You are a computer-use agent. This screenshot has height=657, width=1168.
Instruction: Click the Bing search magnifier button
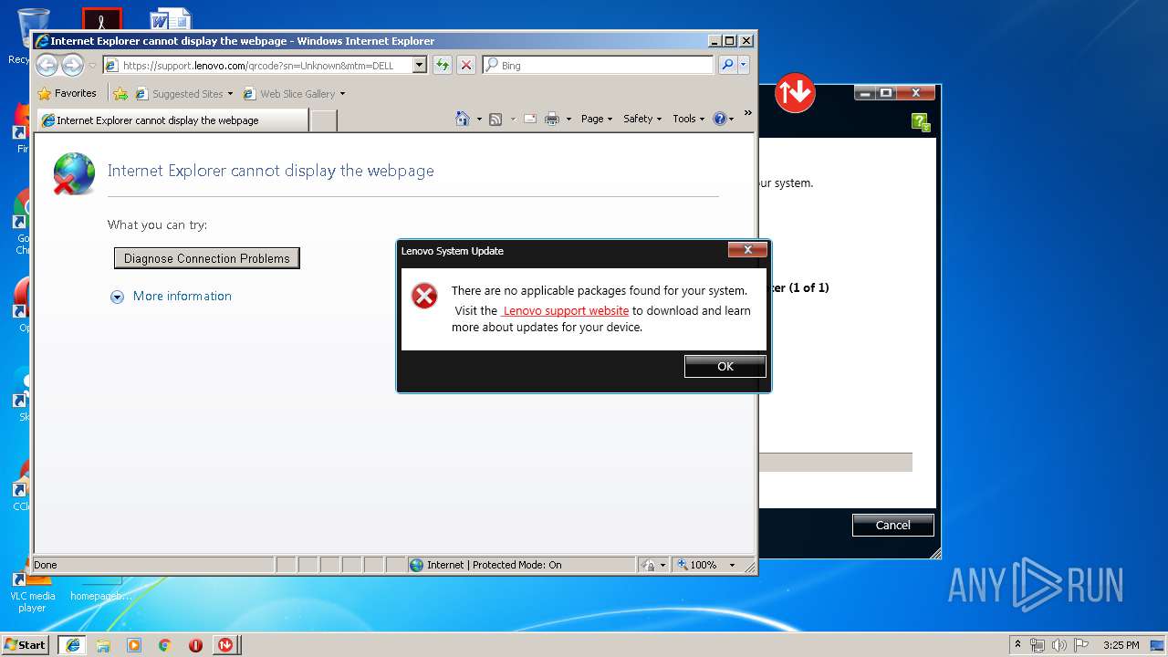pos(727,65)
